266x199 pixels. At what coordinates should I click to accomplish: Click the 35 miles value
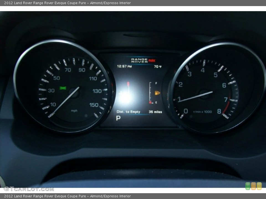click(x=155, y=112)
